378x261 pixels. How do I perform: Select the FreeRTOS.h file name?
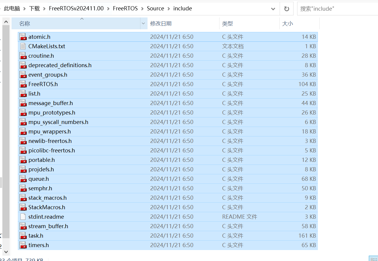pyautogui.click(x=43, y=84)
